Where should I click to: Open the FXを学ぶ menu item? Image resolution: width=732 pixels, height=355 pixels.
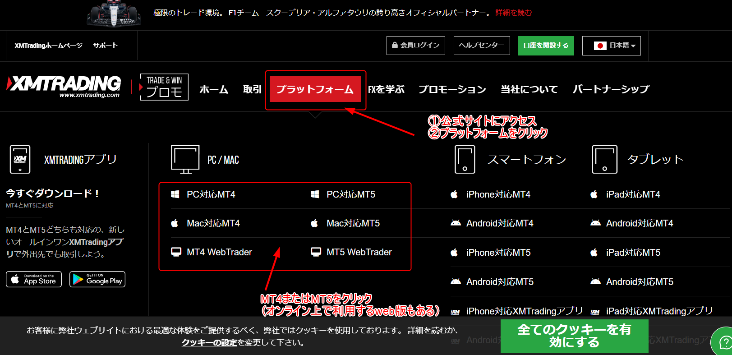click(386, 89)
